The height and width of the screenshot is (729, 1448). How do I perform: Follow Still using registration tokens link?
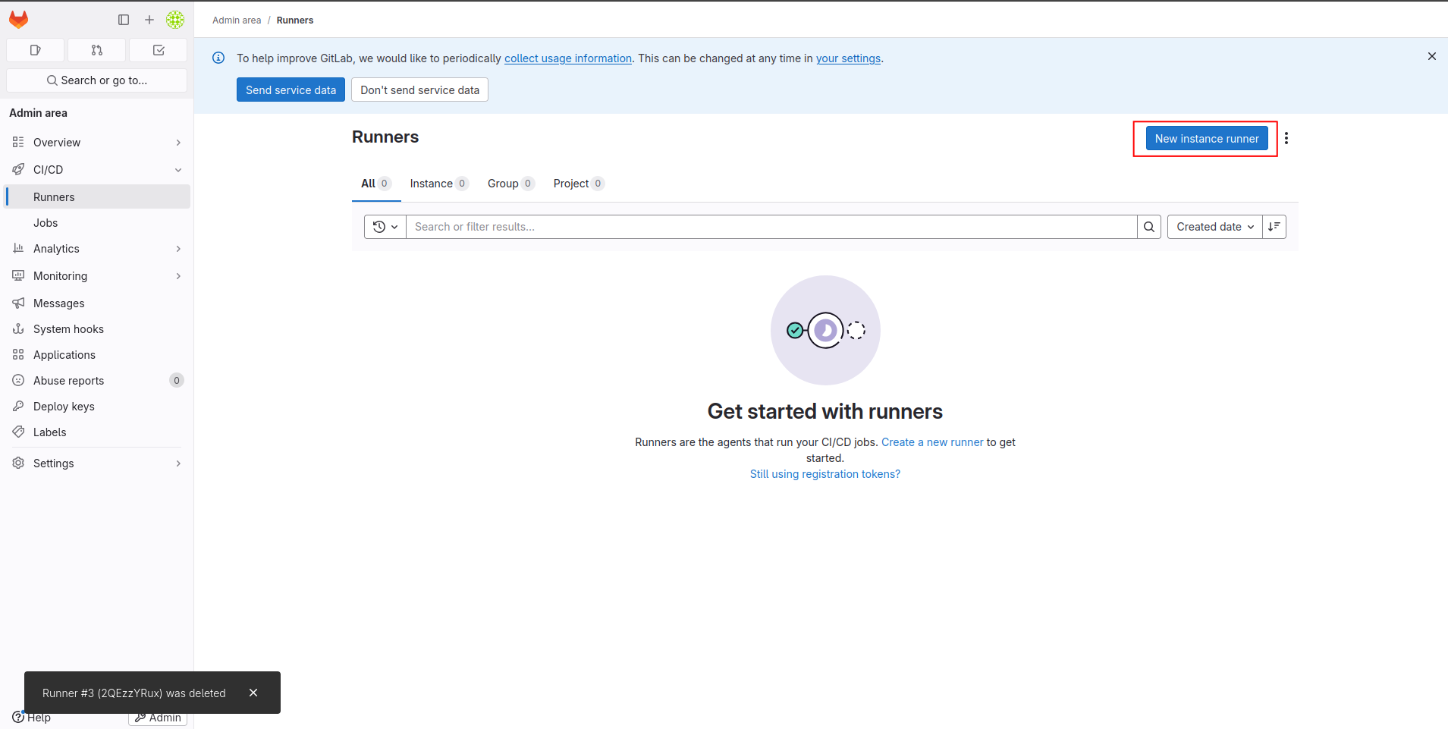(825, 474)
